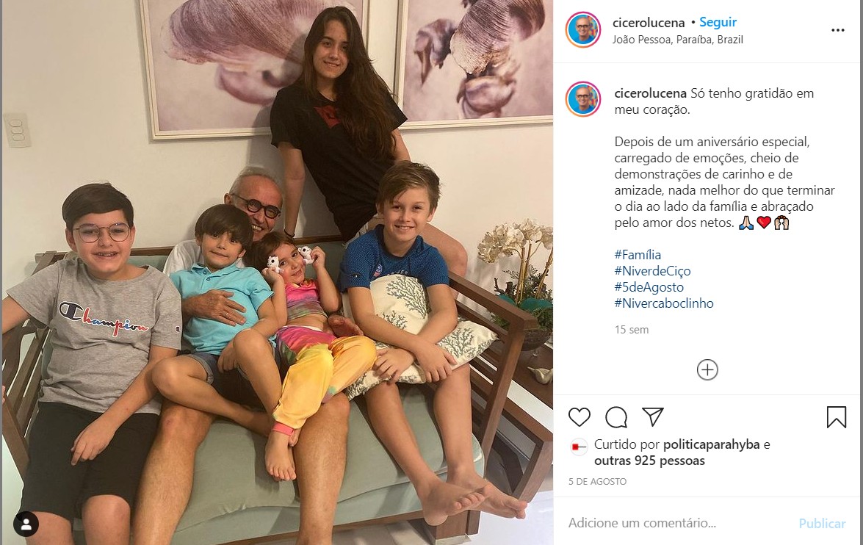Open comments with the speech bubble icon
Screen dimensions: 863x545
point(616,417)
